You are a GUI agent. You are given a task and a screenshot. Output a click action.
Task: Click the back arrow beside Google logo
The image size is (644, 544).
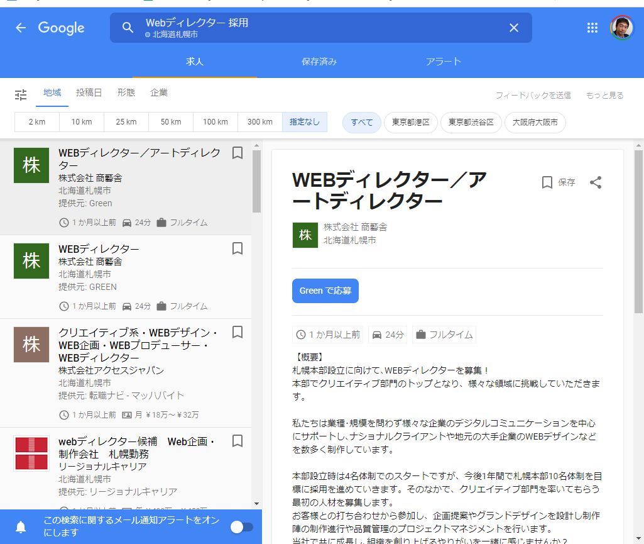click(x=21, y=28)
